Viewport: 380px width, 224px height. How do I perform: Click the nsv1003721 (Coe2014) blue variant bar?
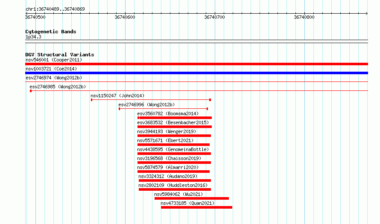click(196, 73)
